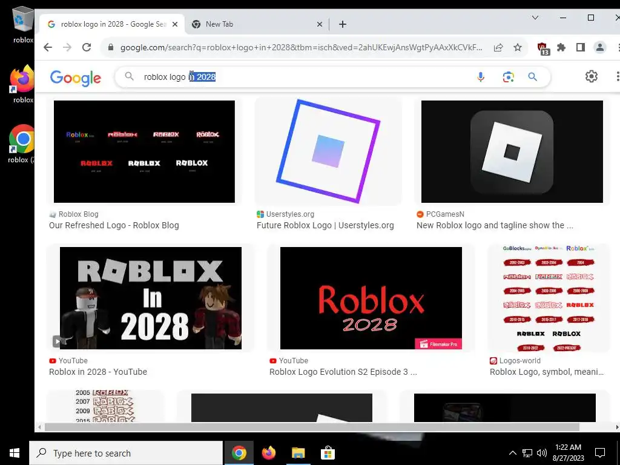Screen dimensions: 620x465
Task: Select the Firefox roblox desktop shortcut
Action: (22, 84)
